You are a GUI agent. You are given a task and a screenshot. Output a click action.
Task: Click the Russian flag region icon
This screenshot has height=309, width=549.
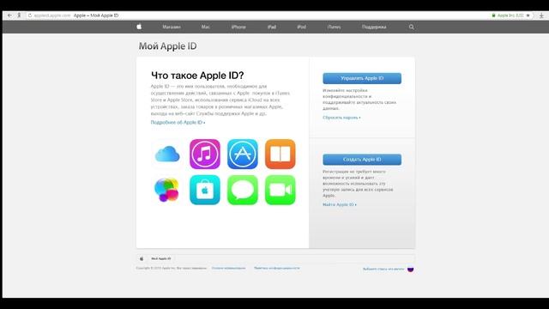coord(410,269)
